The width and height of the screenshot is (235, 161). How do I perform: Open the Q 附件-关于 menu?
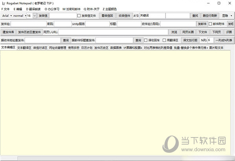click(x=92, y=9)
